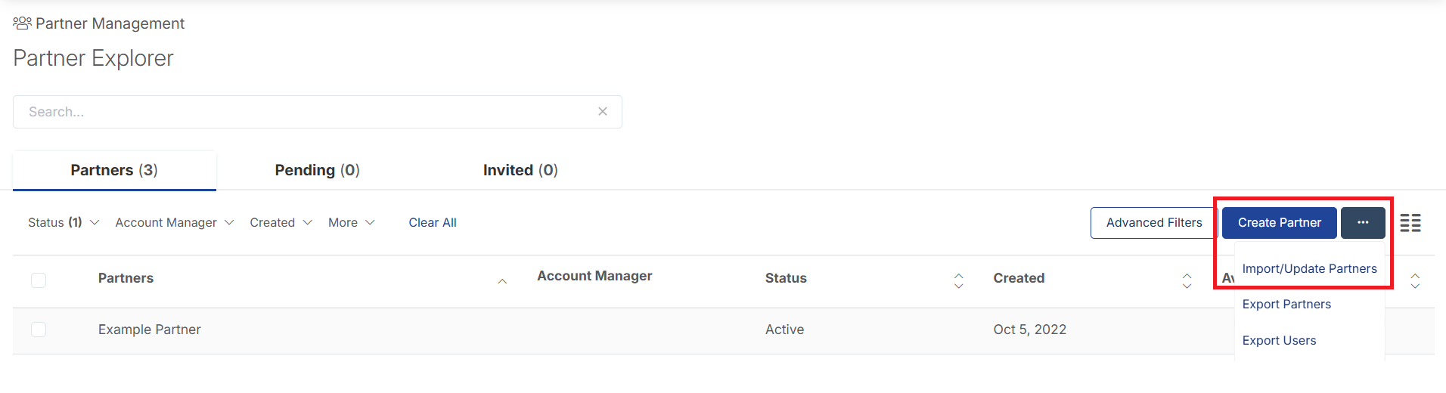Click the Create Partner button
Screen dimensions: 1446x393
1280,222
